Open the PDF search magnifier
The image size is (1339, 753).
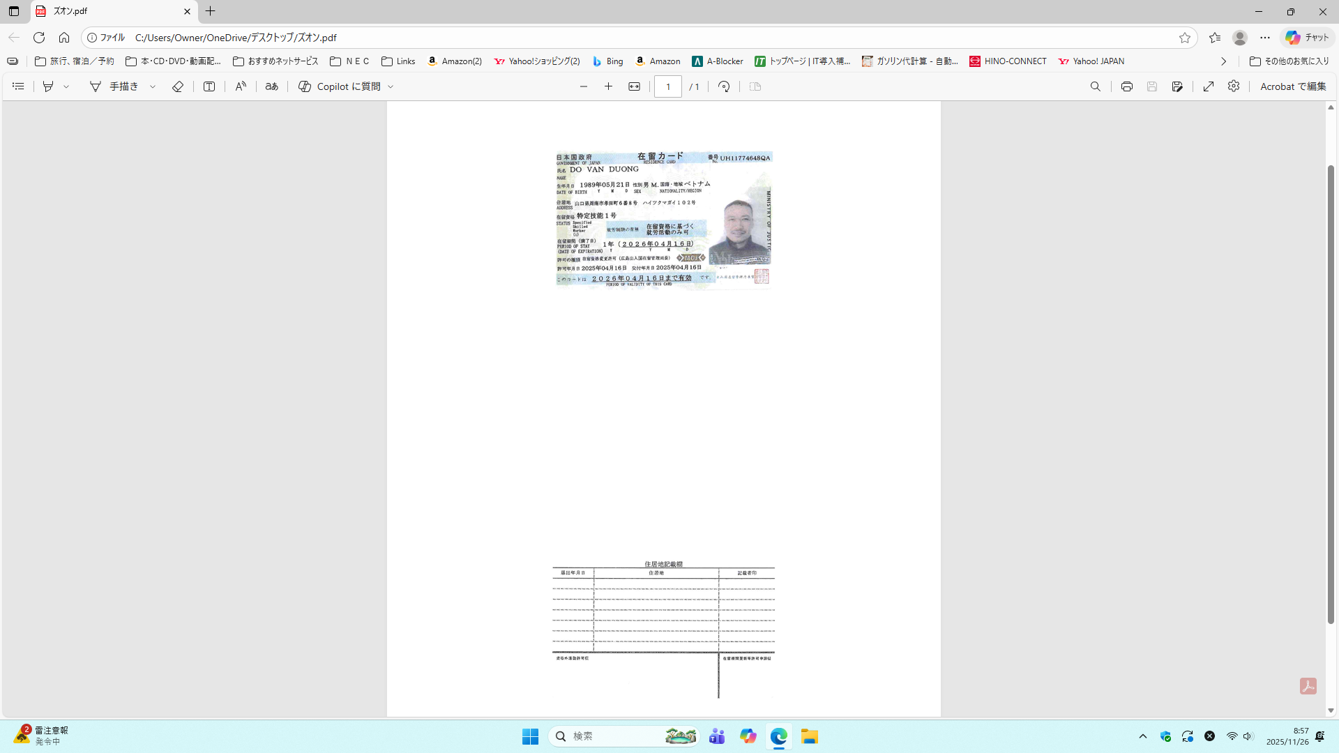click(1096, 86)
